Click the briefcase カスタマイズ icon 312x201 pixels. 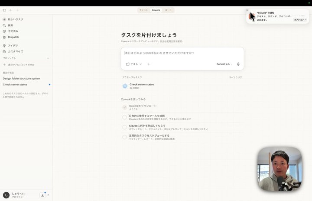[4, 51]
